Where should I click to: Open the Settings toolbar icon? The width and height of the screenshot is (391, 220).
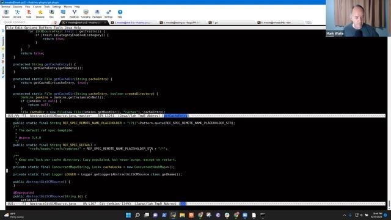109,13
